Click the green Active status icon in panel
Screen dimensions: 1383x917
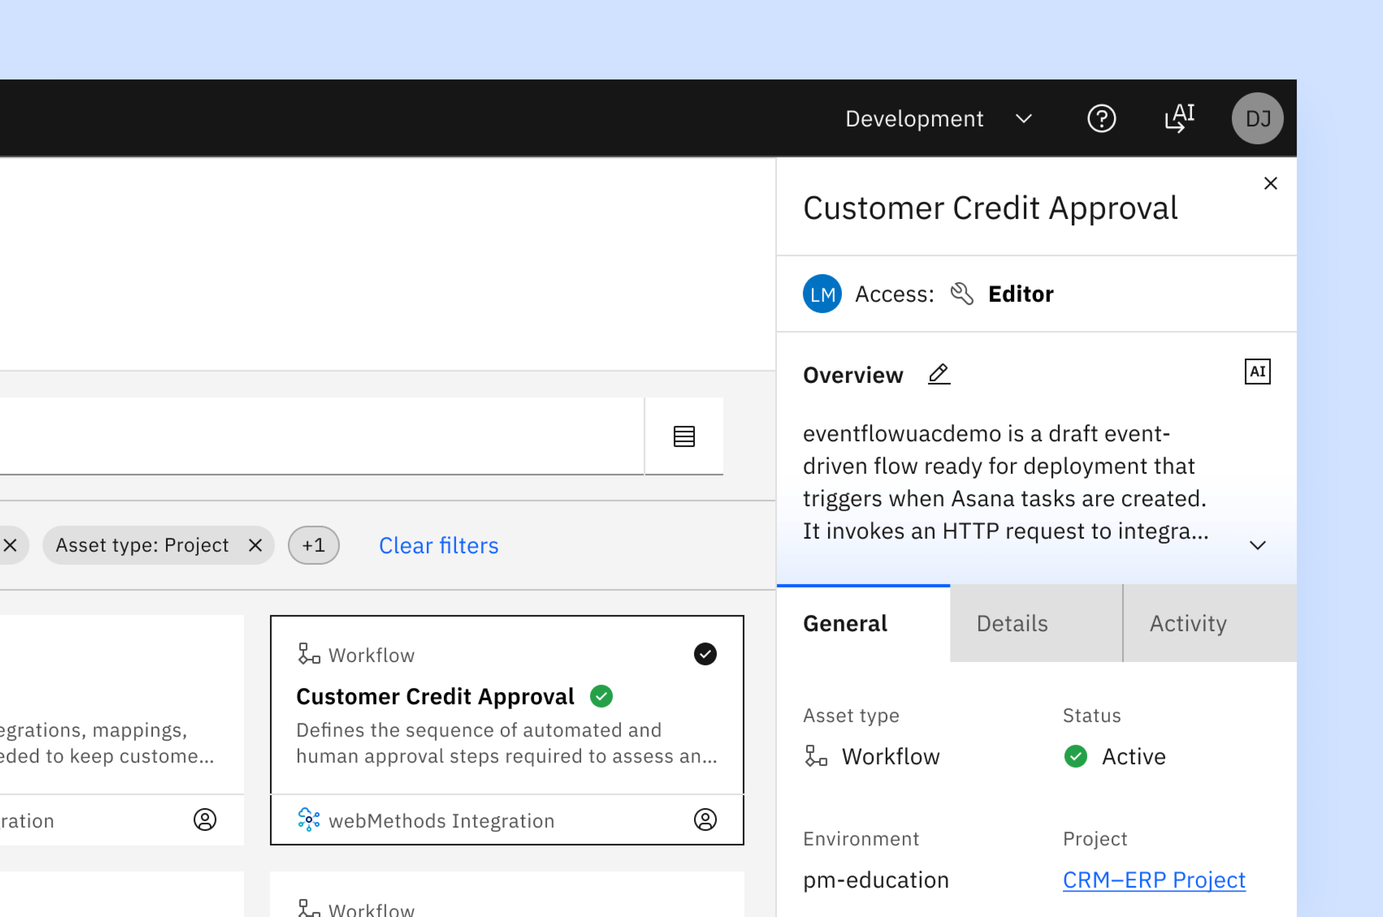(x=1075, y=756)
